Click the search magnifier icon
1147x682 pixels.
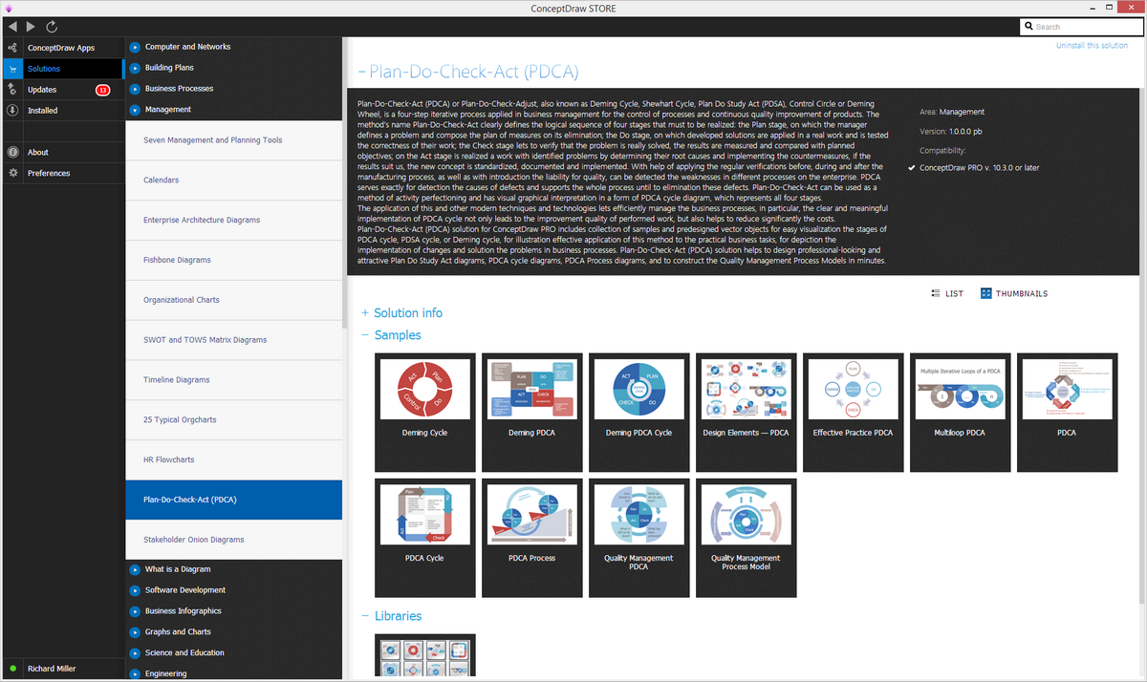coord(1028,27)
